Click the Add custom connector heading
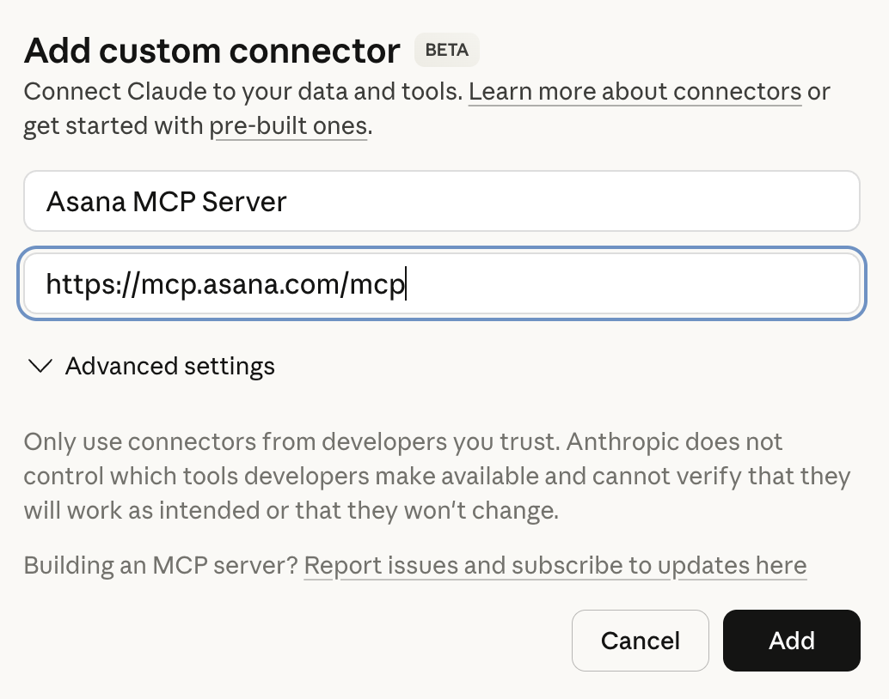This screenshot has height=699, width=889. (x=212, y=51)
